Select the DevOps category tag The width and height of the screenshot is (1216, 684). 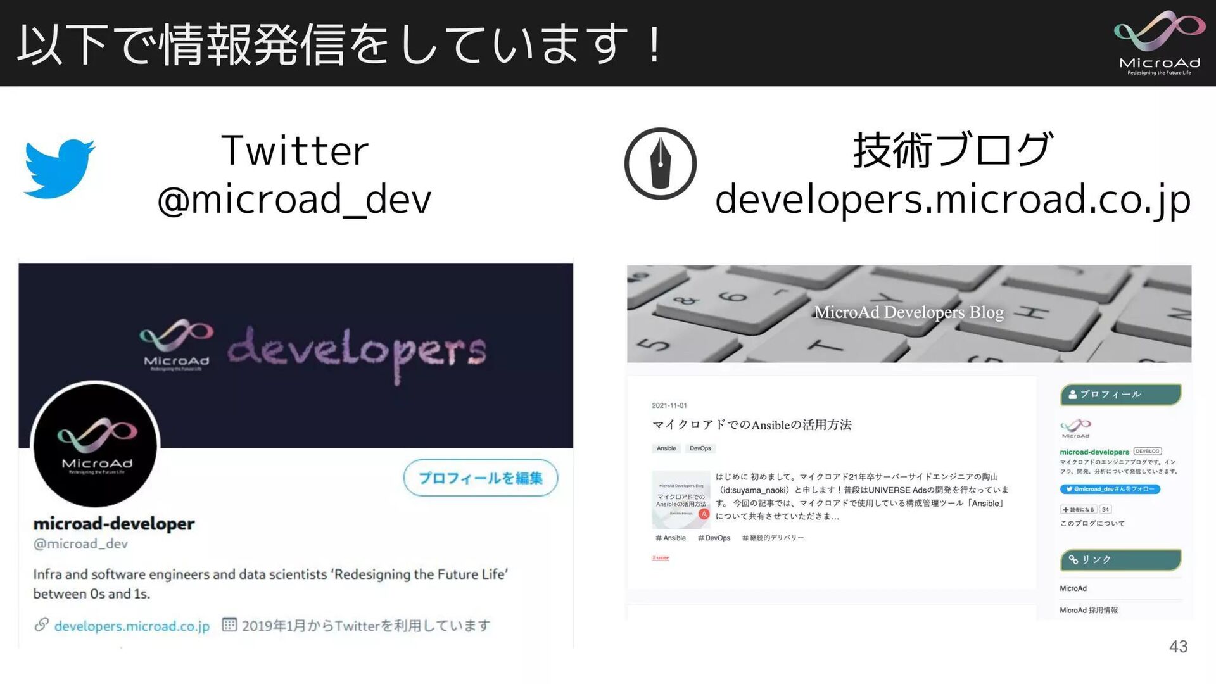pyautogui.click(x=700, y=448)
